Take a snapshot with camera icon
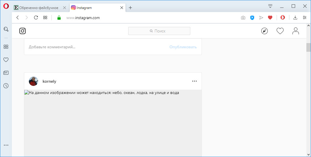This screenshot has width=311, height=157. pyautogui.click(x=243, y=18)
